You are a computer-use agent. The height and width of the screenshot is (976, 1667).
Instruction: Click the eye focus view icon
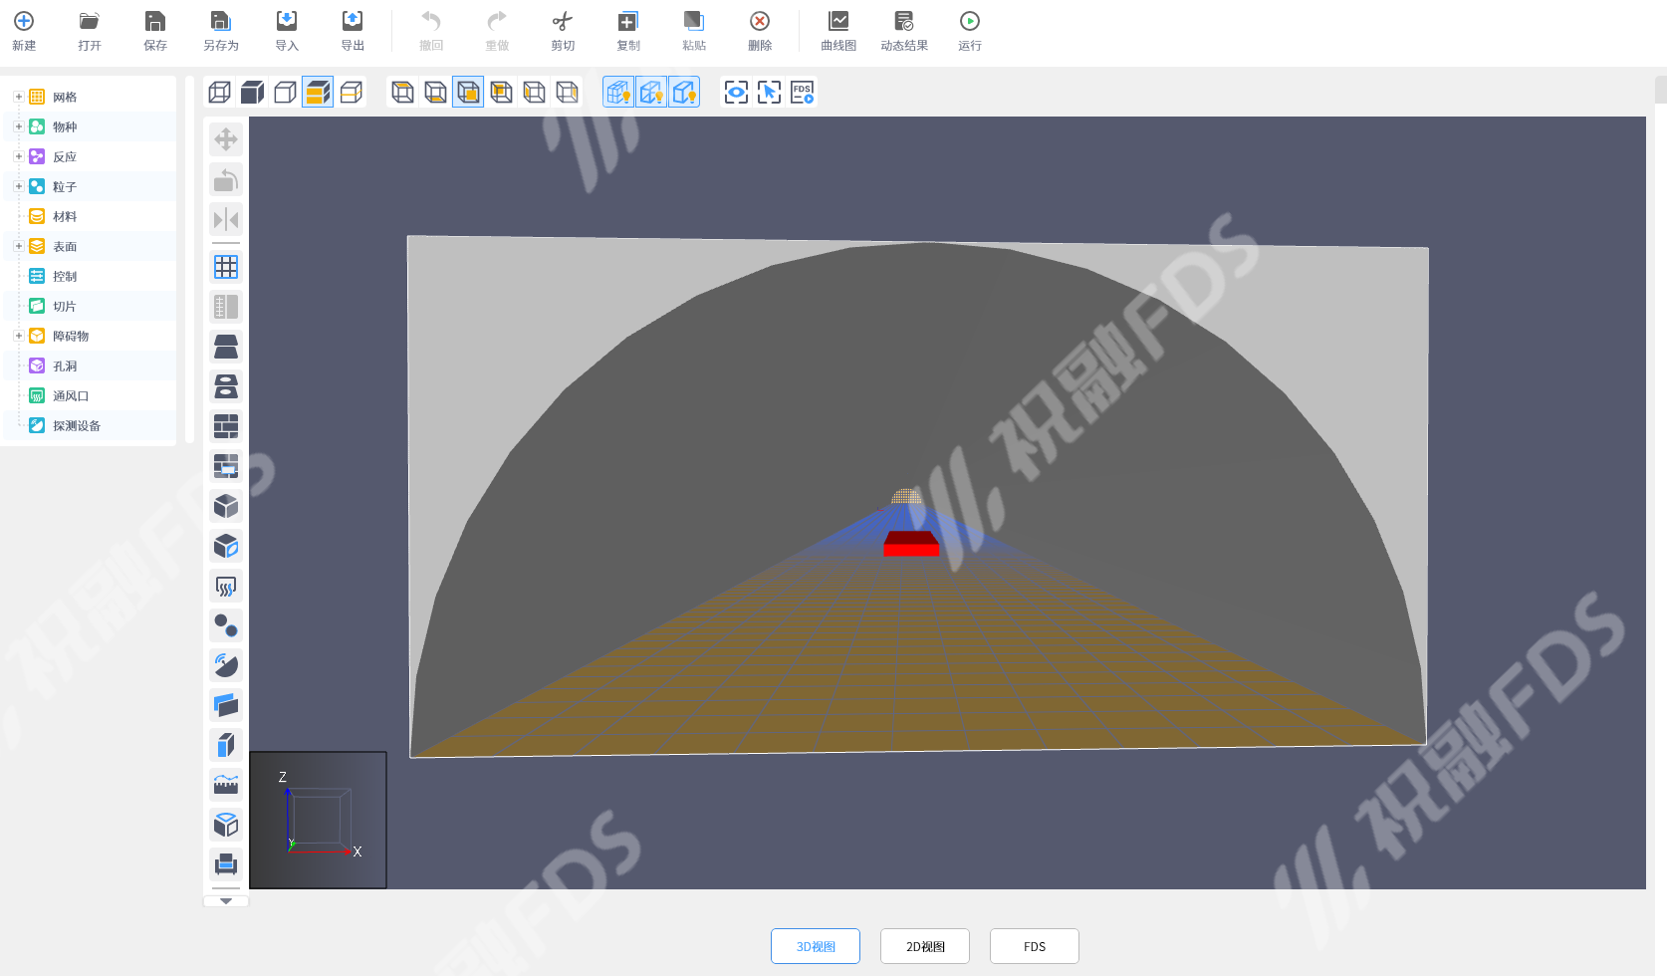[x=736, y=93]
